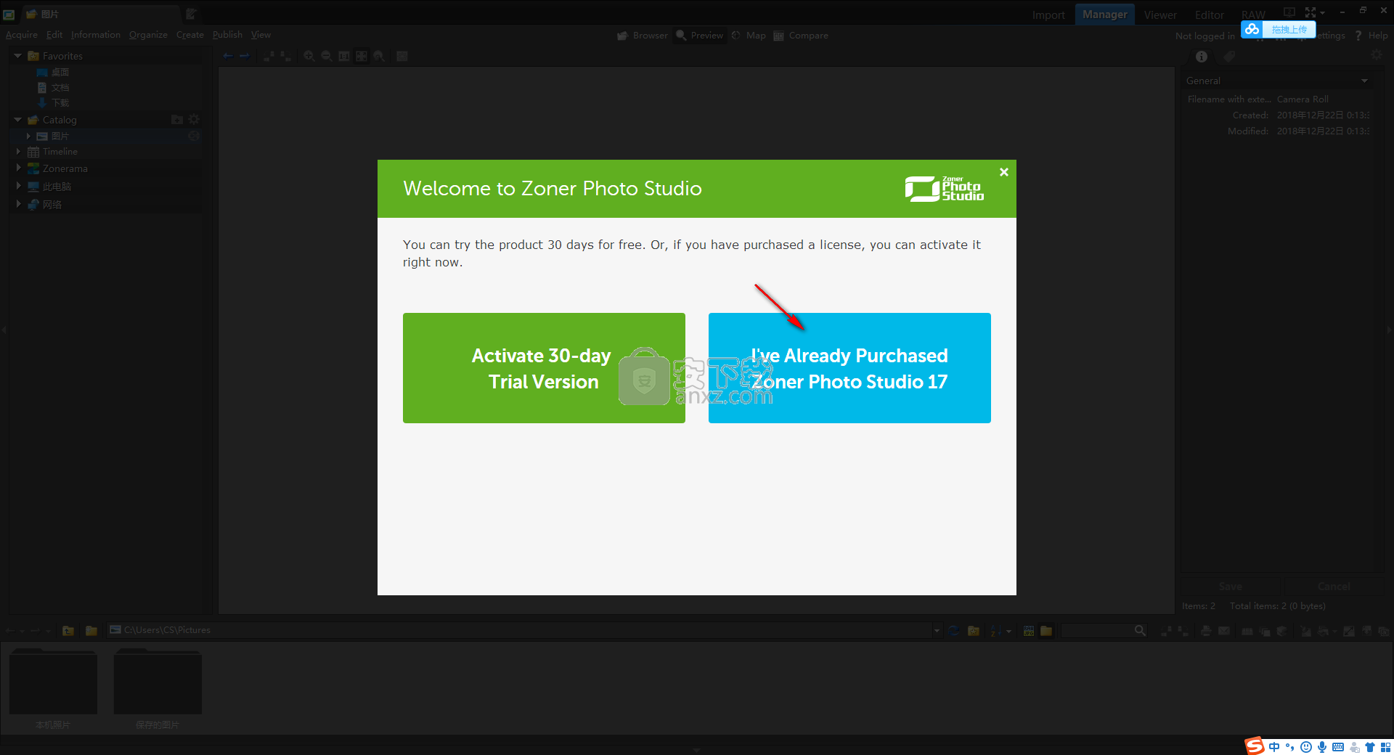Click the Help button
This screenshot has width=1394, height=755.
tap(1371, 36)
